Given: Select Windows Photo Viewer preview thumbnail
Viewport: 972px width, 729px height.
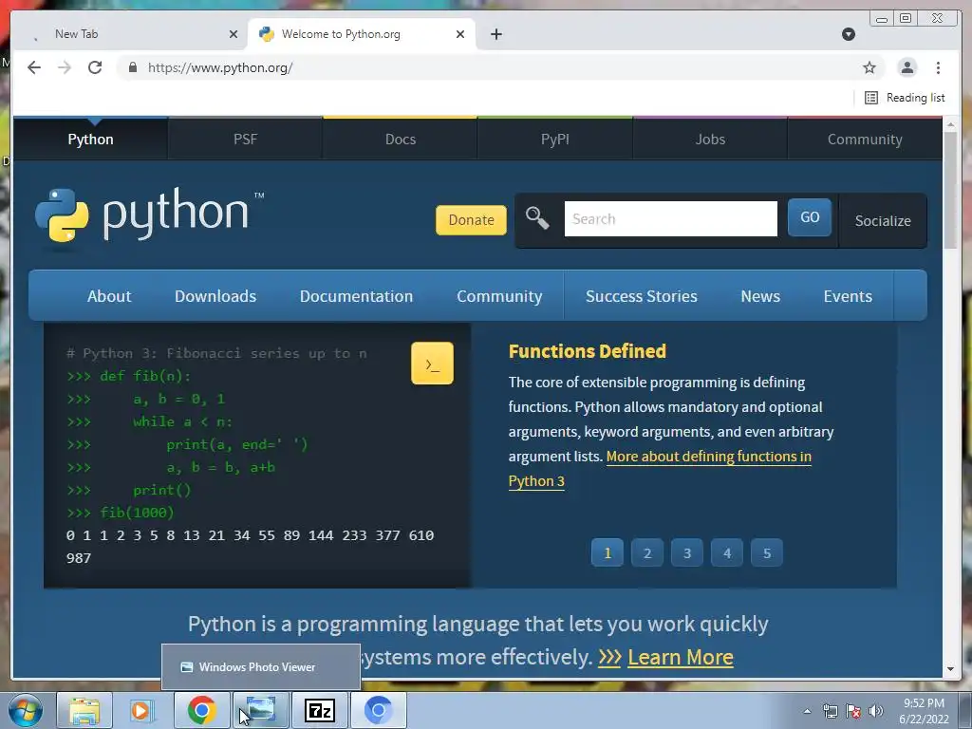Looking at the screenshot, I should click(261, 667).
